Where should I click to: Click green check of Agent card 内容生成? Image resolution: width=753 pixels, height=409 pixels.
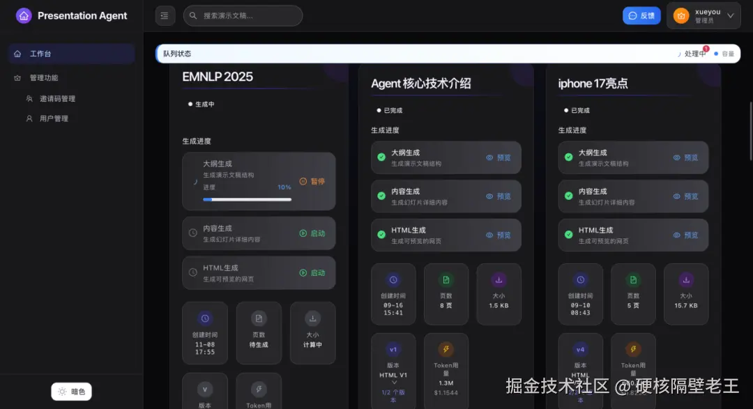(x=381, y=196)
